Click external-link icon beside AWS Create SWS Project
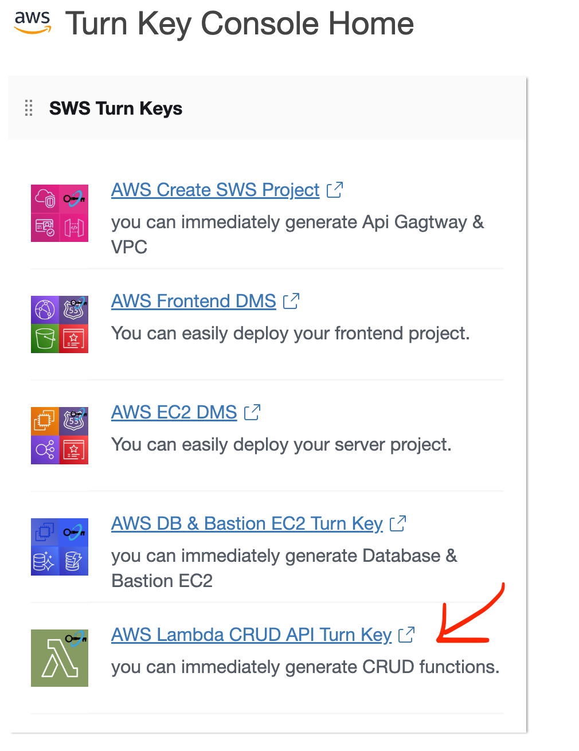 pos(335,190)
